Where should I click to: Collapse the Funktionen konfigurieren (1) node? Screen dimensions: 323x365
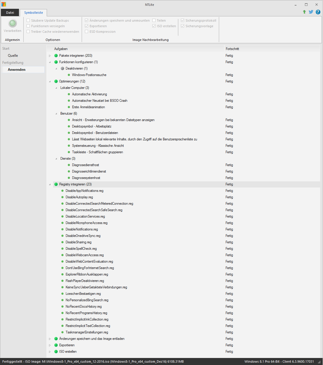[50, 62]
